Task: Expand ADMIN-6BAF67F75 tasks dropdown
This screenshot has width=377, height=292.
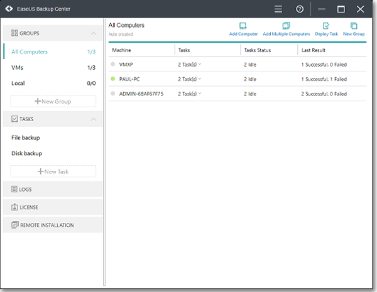Action: [x=200, y=94]
